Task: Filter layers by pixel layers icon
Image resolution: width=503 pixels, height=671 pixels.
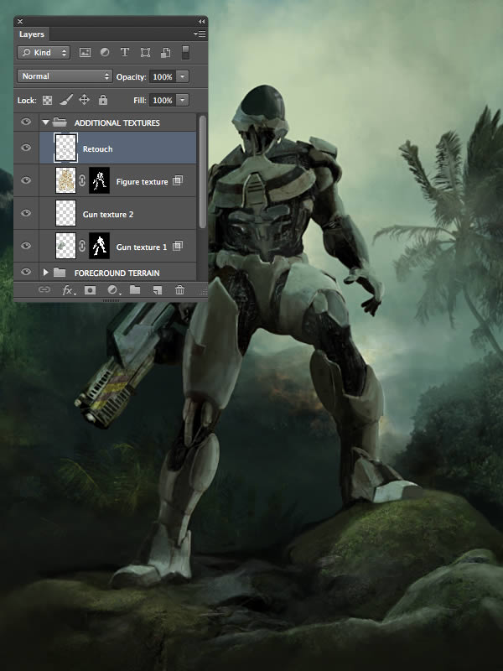Action: point(86,53)
